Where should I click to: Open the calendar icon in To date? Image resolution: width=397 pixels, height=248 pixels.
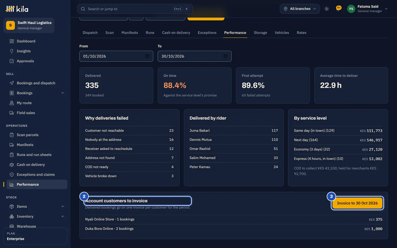tap(226, 56)
